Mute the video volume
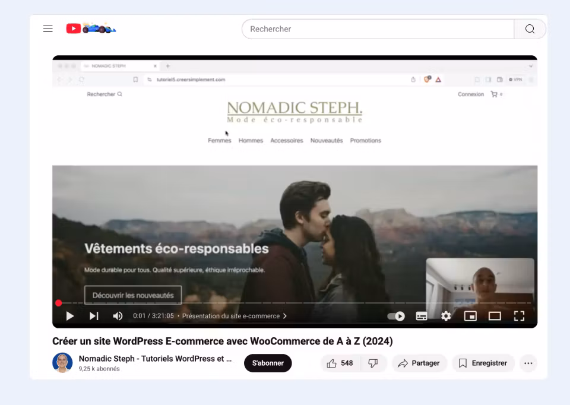 click(x=118, y=316)
